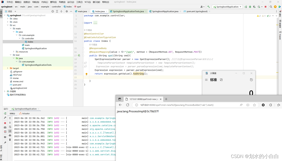Click the down arrow in console toolbar
This screenshot has width=282, height=161.
pos(10,122)
